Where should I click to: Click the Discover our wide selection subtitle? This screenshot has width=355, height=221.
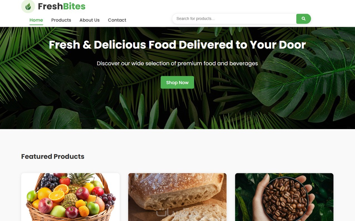coord(177,63)
